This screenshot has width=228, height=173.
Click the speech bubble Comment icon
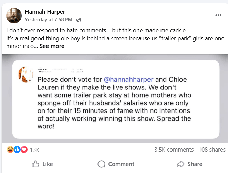pos(102,164)
